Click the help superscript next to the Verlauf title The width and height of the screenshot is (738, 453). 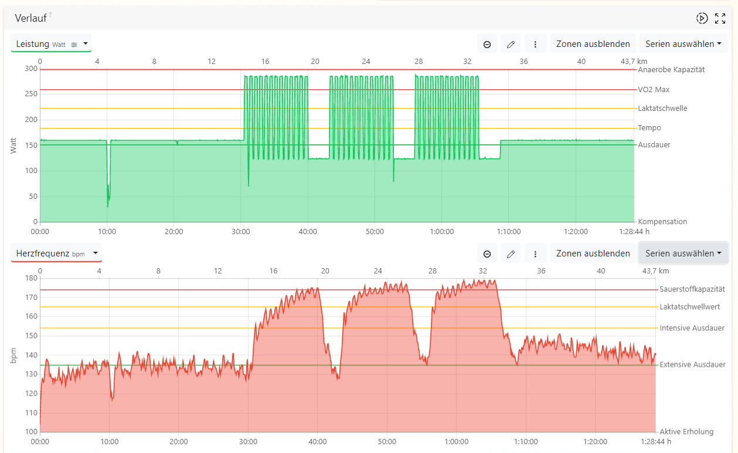pyautogui.click(x=50, y=15)
